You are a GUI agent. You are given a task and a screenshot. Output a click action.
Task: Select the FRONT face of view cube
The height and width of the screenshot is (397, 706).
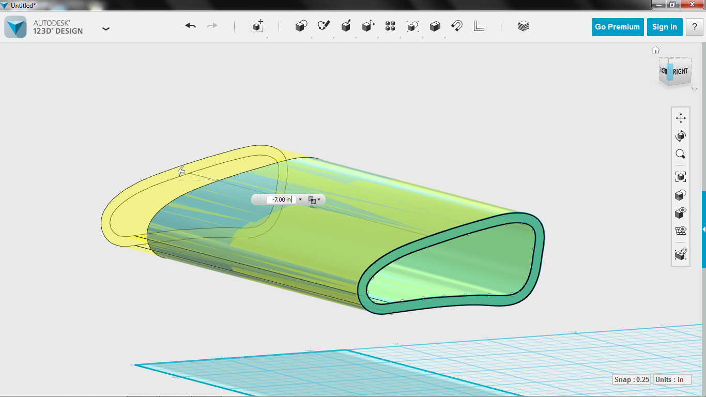(664, 70)
